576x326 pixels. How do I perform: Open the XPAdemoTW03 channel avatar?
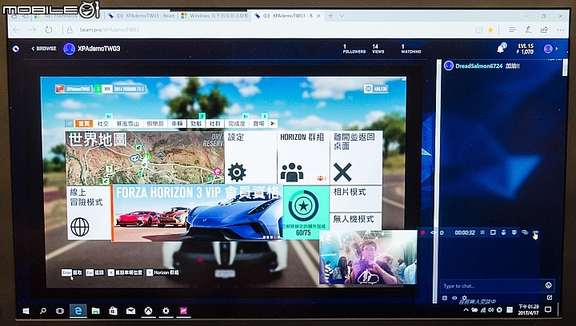click(x=69, y=49)
